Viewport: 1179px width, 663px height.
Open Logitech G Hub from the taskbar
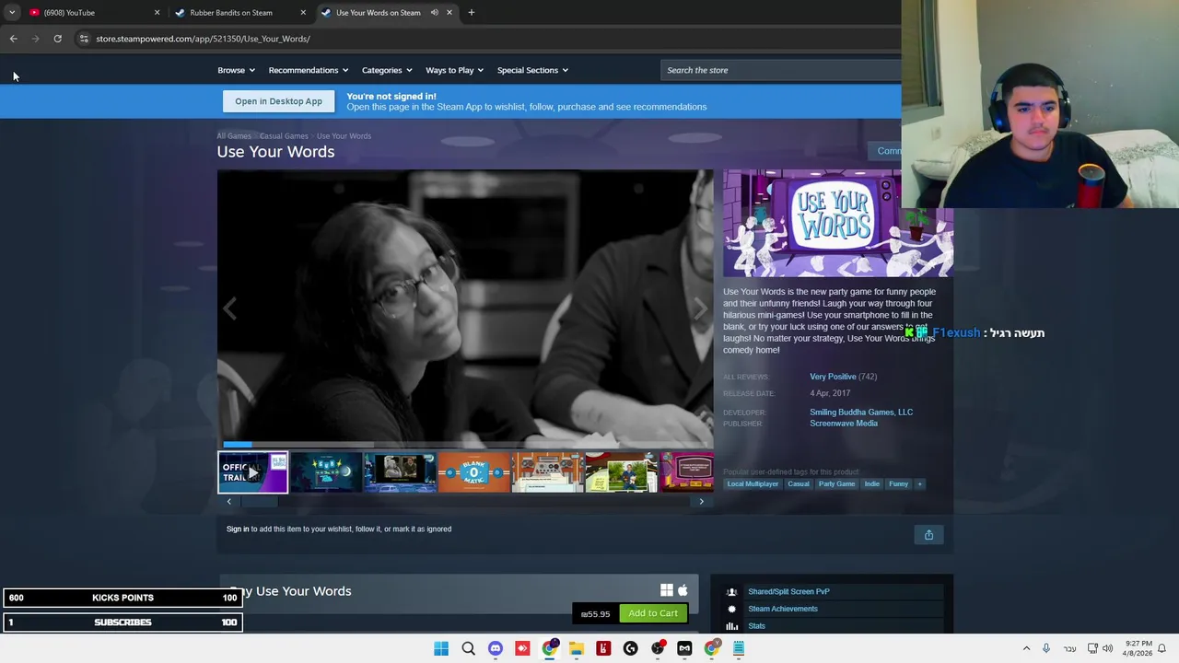click(630, 649)
